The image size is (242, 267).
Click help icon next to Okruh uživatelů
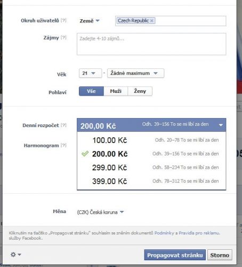coord(63,20)
